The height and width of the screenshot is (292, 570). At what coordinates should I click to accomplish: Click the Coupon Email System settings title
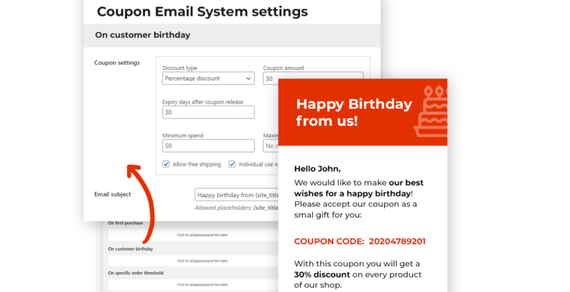click(202, 11)
